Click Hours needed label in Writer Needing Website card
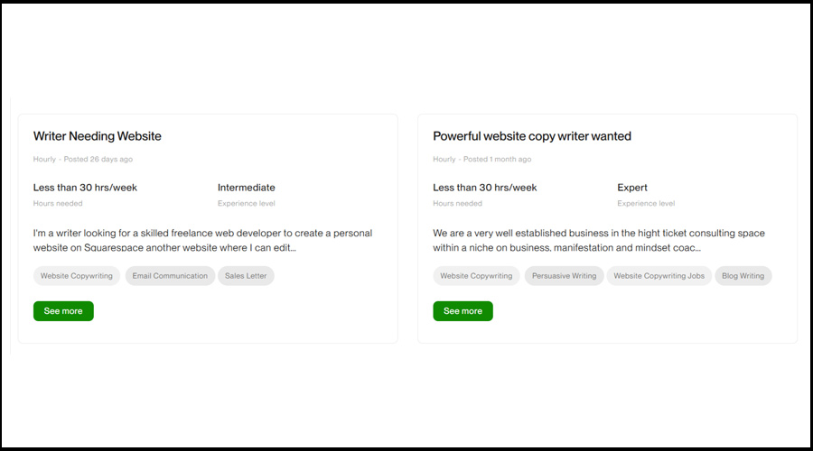Screen dimensions: 813x451 point(58,204)
